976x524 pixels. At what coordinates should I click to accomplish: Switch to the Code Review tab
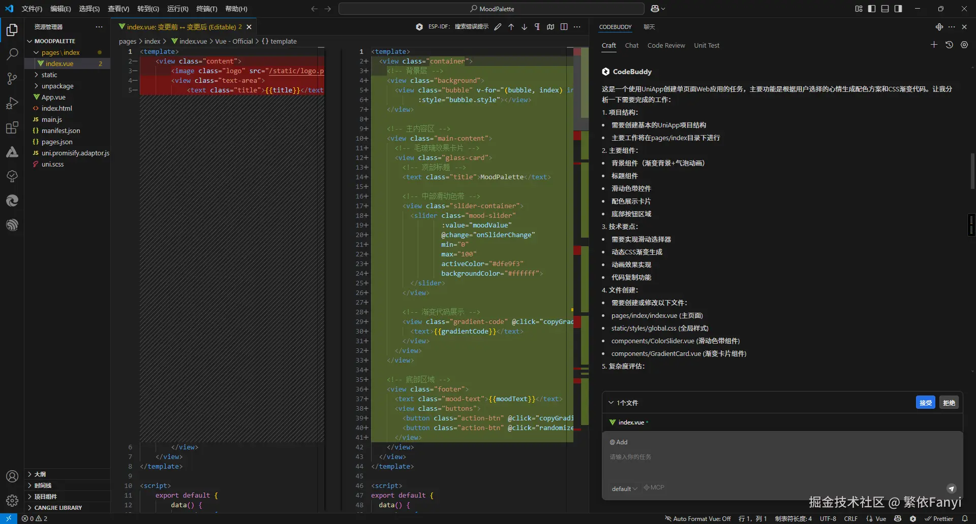pos(666,46)
